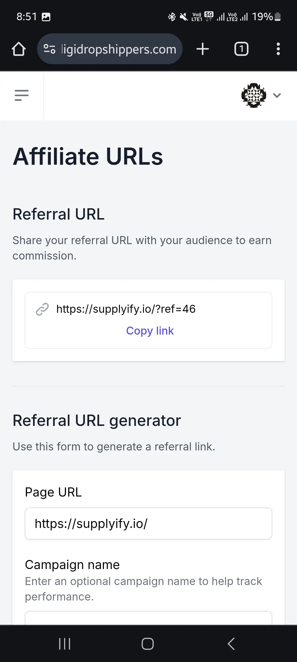297x662 pixels.
Task: Select the referral URL text supplyify.io/?ref=46
Action: point(126,309)
